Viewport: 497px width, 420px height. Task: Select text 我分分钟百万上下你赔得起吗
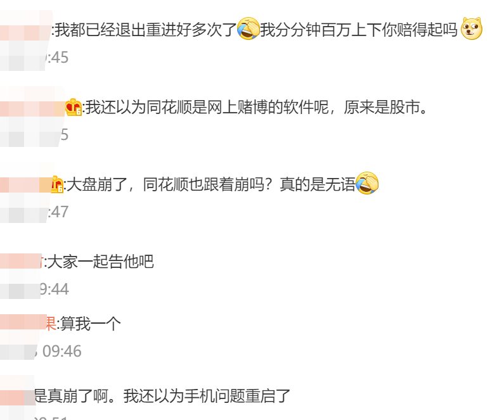tap(359, 30)
